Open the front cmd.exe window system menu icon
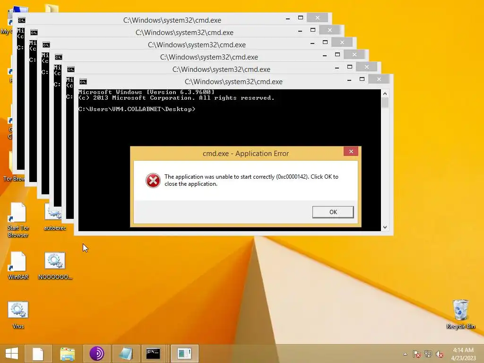Image resolution: width=484 pixels, height=363 pixels. pyautogui.click(x=83, y=81)
